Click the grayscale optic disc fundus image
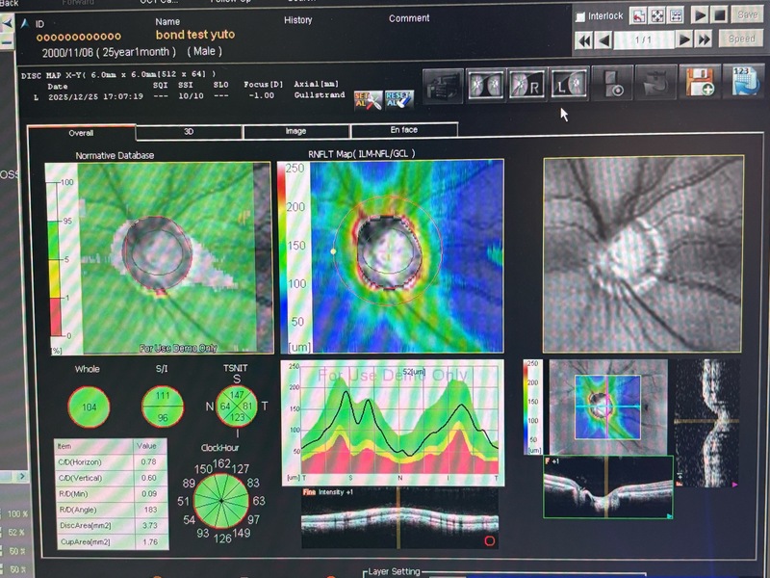770x578 pixels. 643,255
